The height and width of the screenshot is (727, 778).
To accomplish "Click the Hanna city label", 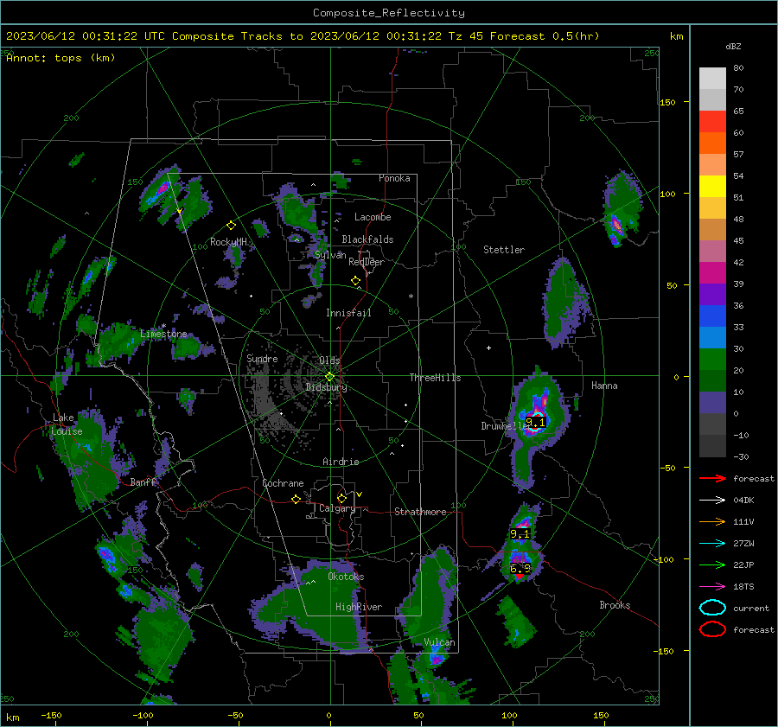I will 604,386.
